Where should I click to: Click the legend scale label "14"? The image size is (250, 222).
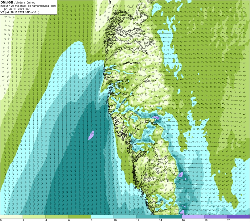point(160,220)
